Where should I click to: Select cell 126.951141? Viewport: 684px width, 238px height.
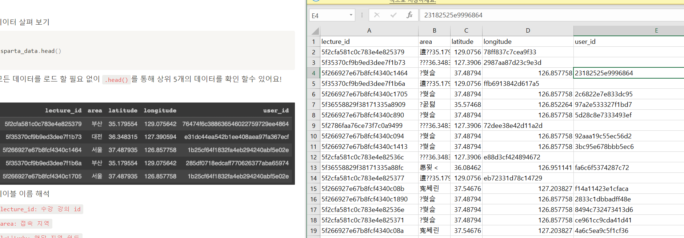[528, 168]
